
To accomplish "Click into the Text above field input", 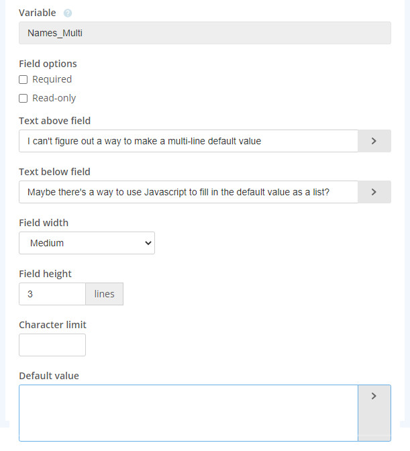I will coord(188,141).
